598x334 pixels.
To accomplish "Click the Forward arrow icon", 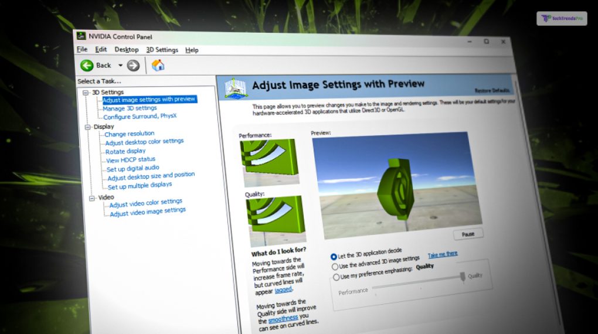I will click(x=133, y=66).
